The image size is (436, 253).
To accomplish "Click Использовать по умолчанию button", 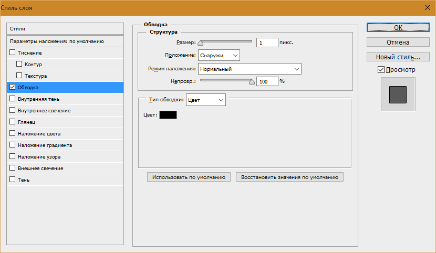I will click(189, 177).
